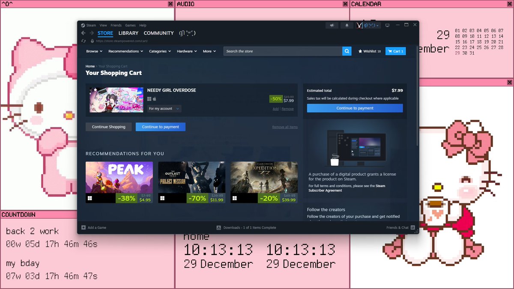Switch to the STORE tab
514x289 pixels.
105,33
